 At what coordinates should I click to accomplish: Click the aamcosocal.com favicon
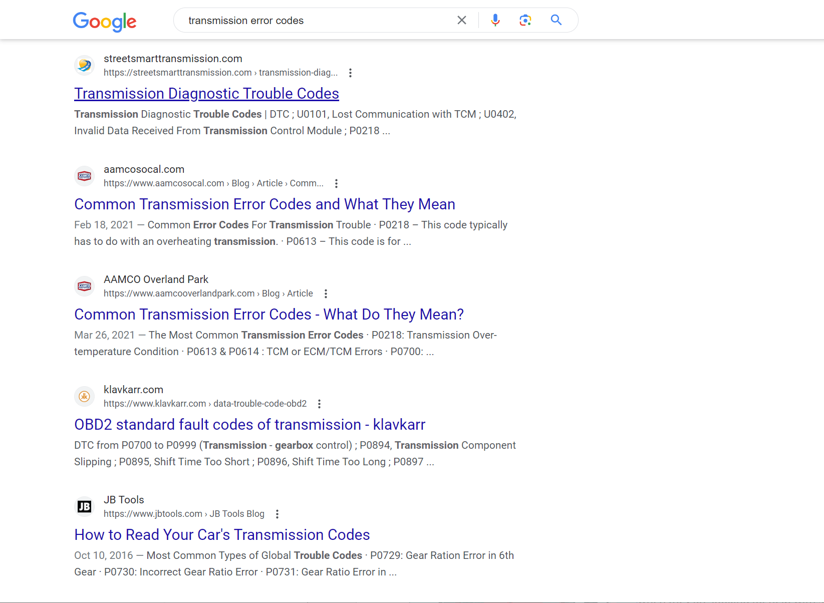tap(85, 176)
